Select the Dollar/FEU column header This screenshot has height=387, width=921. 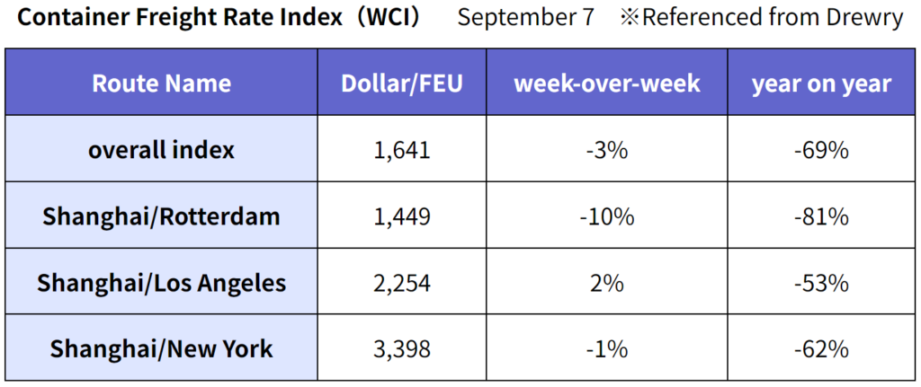click(x=402, y=83)
